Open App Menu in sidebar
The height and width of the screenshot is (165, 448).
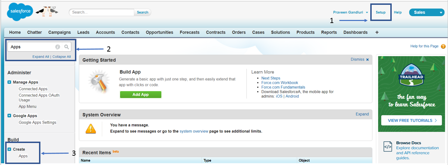coord(28,107)
